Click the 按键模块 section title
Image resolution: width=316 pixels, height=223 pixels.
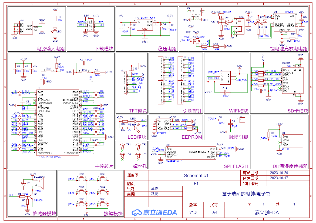[x=113, y=214]
